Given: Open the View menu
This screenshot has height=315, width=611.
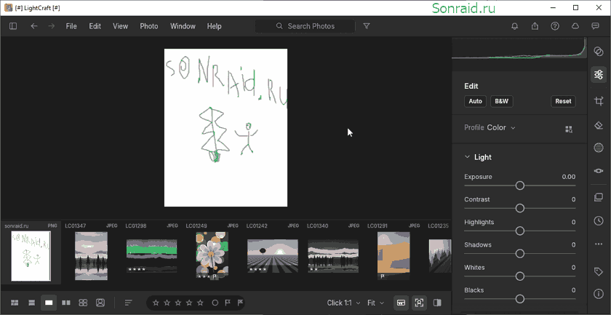Looking at the screenshot, I should (x=121, y=26).
